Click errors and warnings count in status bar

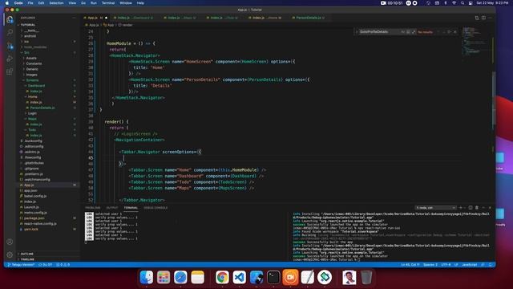click(63, 265)
